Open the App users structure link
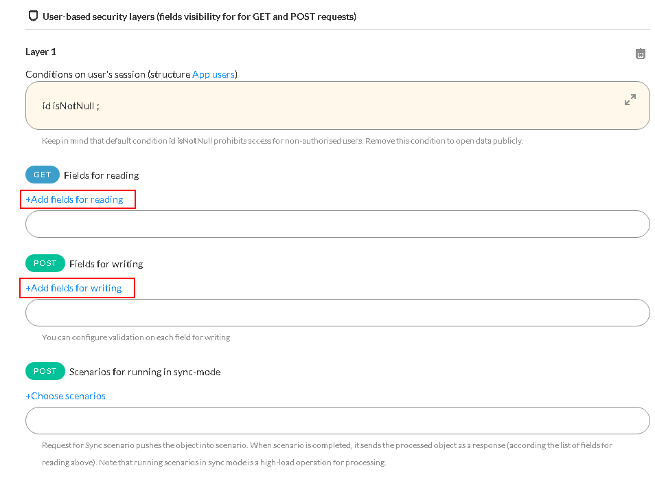 (x=213, y=74)
